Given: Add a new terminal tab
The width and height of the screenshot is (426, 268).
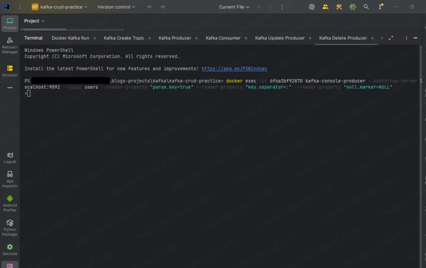Looking at the screenshot, I should click(x=382, y=38).
